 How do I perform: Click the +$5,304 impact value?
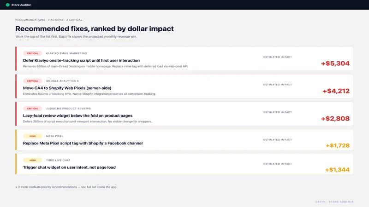[x=335, y=63]
